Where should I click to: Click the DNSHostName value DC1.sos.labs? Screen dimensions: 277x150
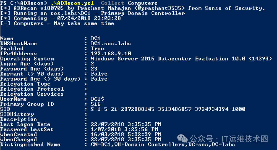(111, 44)
